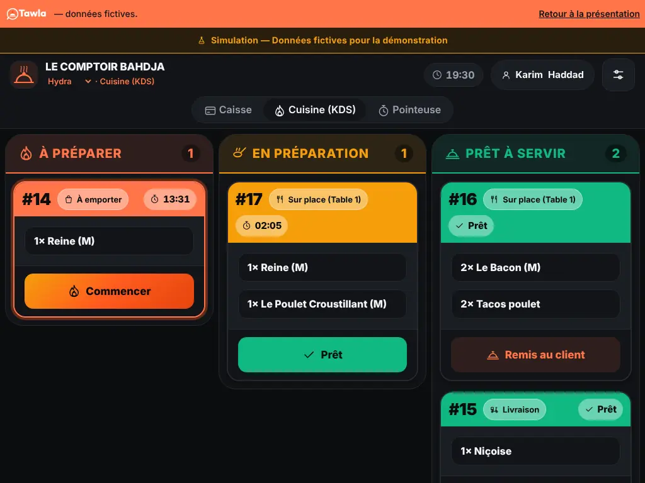Follow the Retour à la présentation link

tap(589, 14)
